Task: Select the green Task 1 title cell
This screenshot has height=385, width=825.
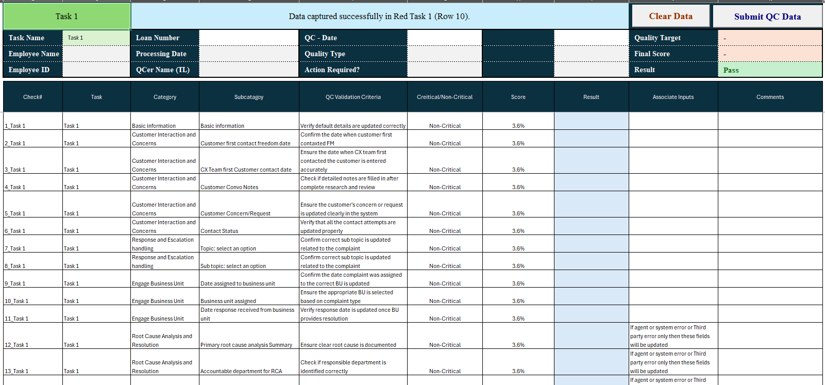Action: 67,16
